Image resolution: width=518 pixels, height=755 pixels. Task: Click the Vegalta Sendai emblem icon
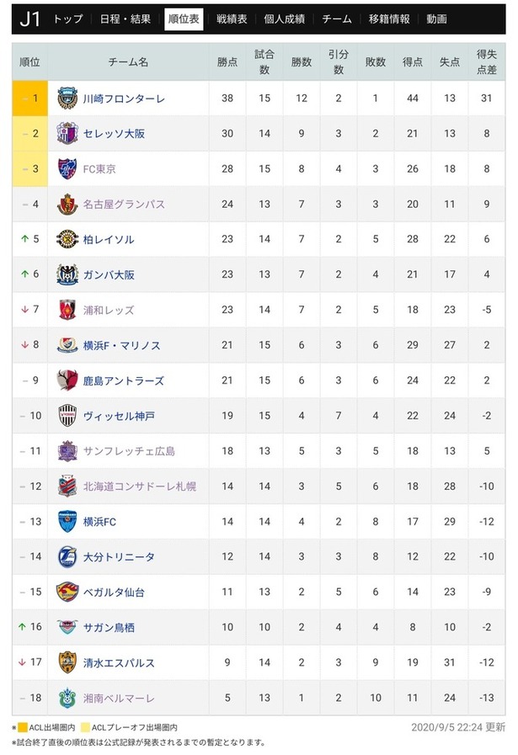click(67, 592)
